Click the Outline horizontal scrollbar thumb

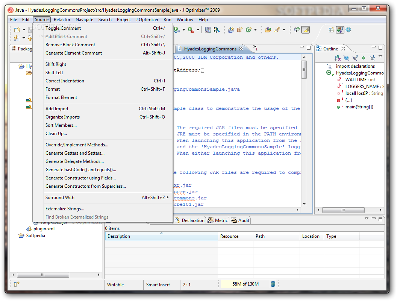point(343,210)
